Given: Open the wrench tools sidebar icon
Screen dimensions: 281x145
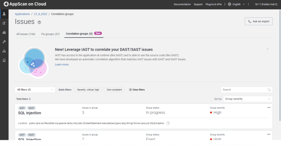Looking at the screenshot, I should (x=4, y=42).
